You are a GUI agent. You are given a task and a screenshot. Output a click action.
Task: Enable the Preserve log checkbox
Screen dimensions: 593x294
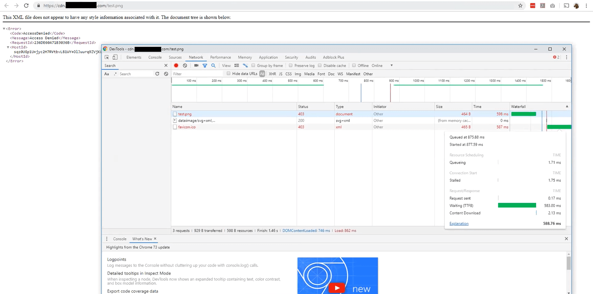pyautogui.click(x=291, y=66)
